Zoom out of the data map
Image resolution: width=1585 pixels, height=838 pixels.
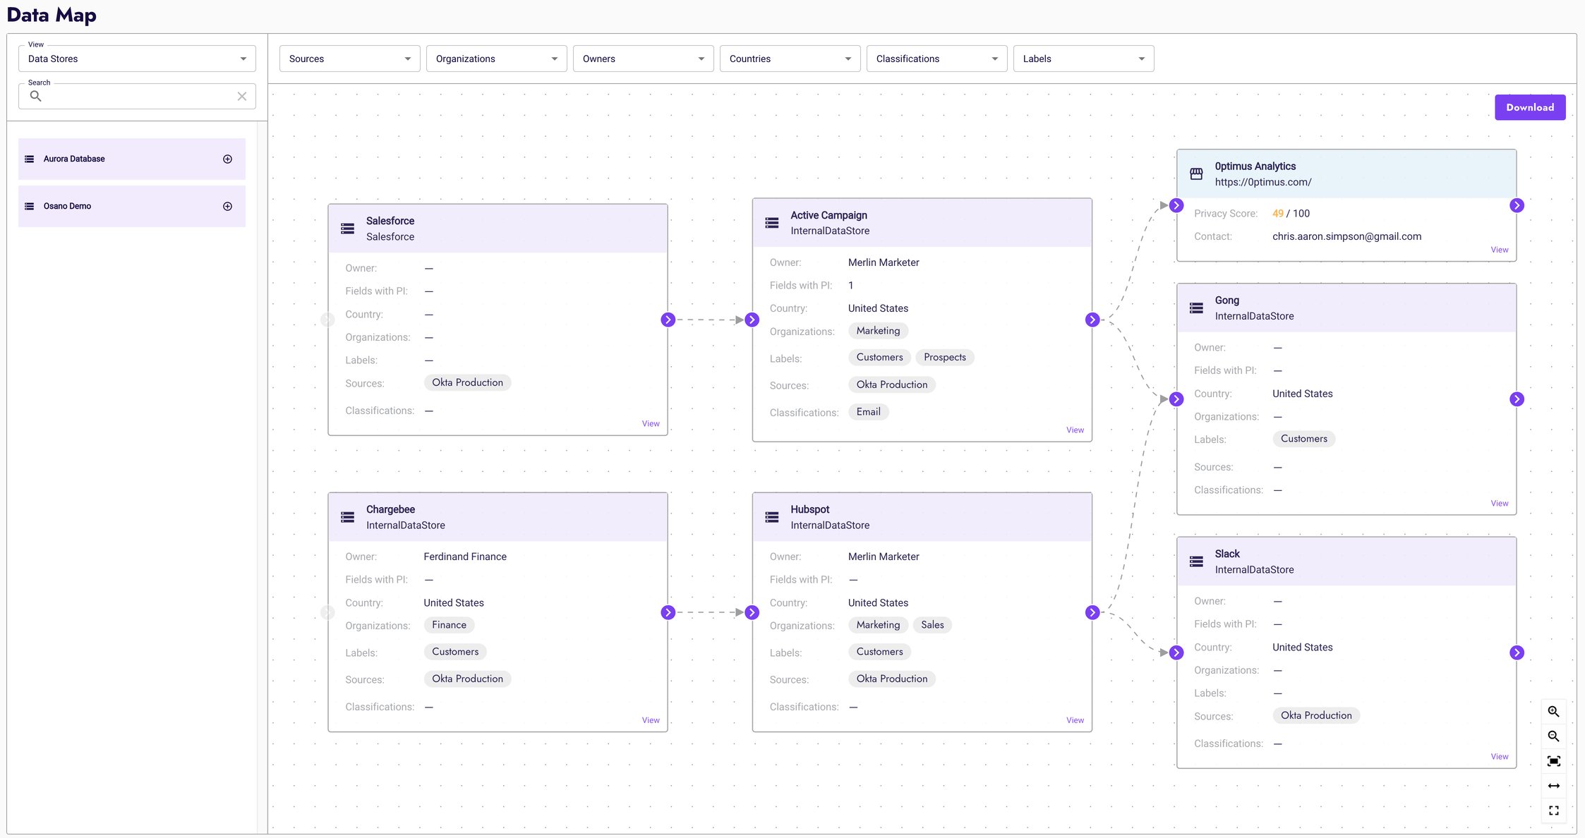1554,736
